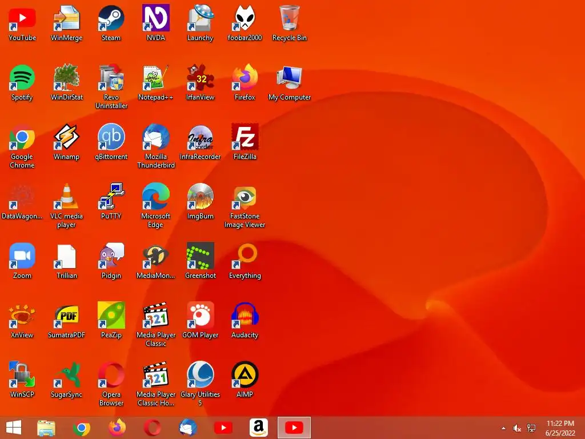Image resolution: width=585 pixels, height=439 pixels.
Task: Click the Firefox taskbar icon
Action: [117, 428]
